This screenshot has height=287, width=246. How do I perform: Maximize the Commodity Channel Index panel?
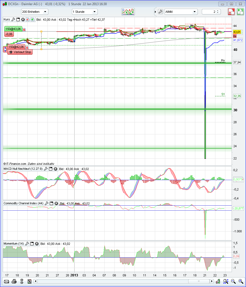(x=51, y=203)
